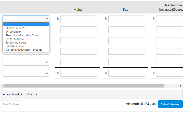Image resolution: width=189 pixels, height=116 pixels.
Task: Collapse the open first-row dropdown
Action: (x=26, y=19)
